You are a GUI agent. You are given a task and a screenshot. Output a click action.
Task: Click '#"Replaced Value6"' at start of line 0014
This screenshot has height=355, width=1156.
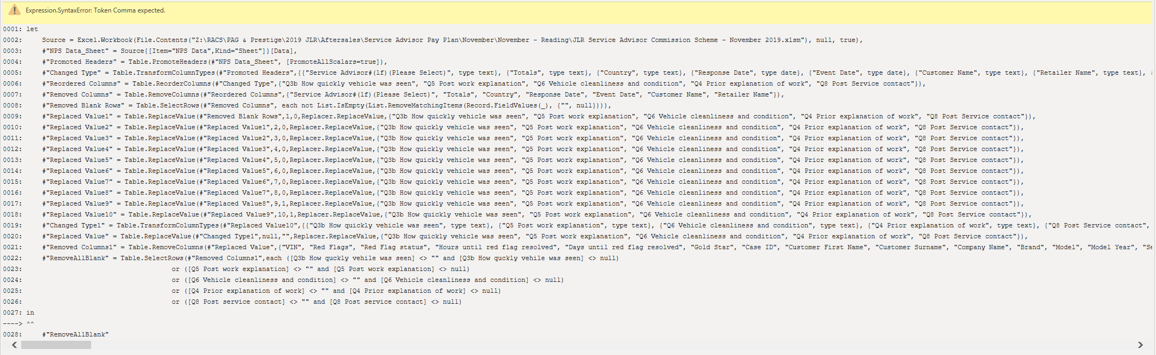(x=78, y=171)
